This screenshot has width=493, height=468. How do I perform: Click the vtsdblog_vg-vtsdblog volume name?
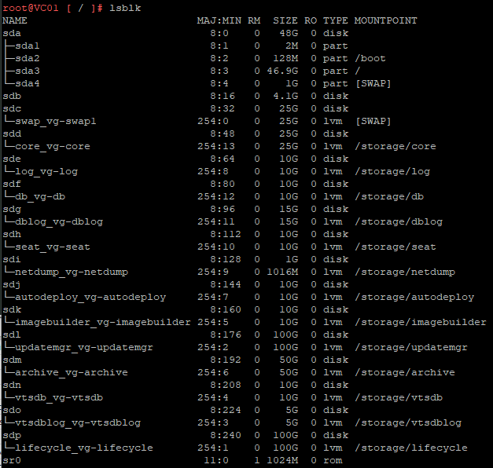[x=78, y=422]
